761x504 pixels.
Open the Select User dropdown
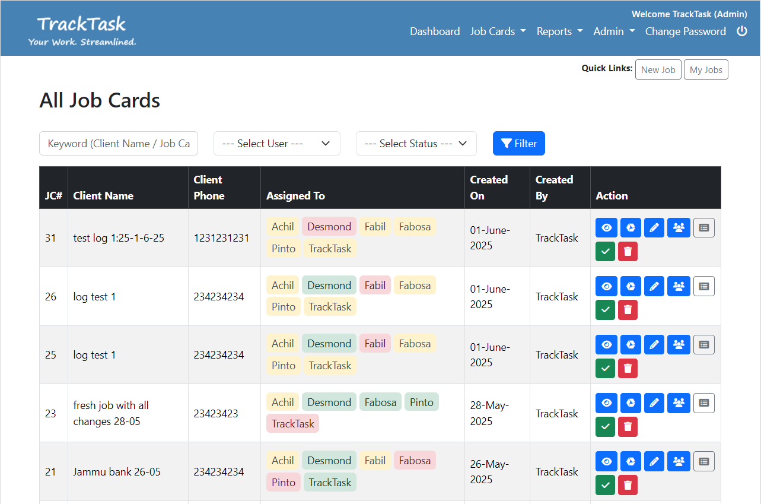pos(276,144)
